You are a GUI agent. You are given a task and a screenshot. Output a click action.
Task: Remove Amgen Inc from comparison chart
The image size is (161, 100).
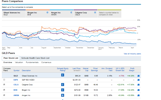(71, 12)
